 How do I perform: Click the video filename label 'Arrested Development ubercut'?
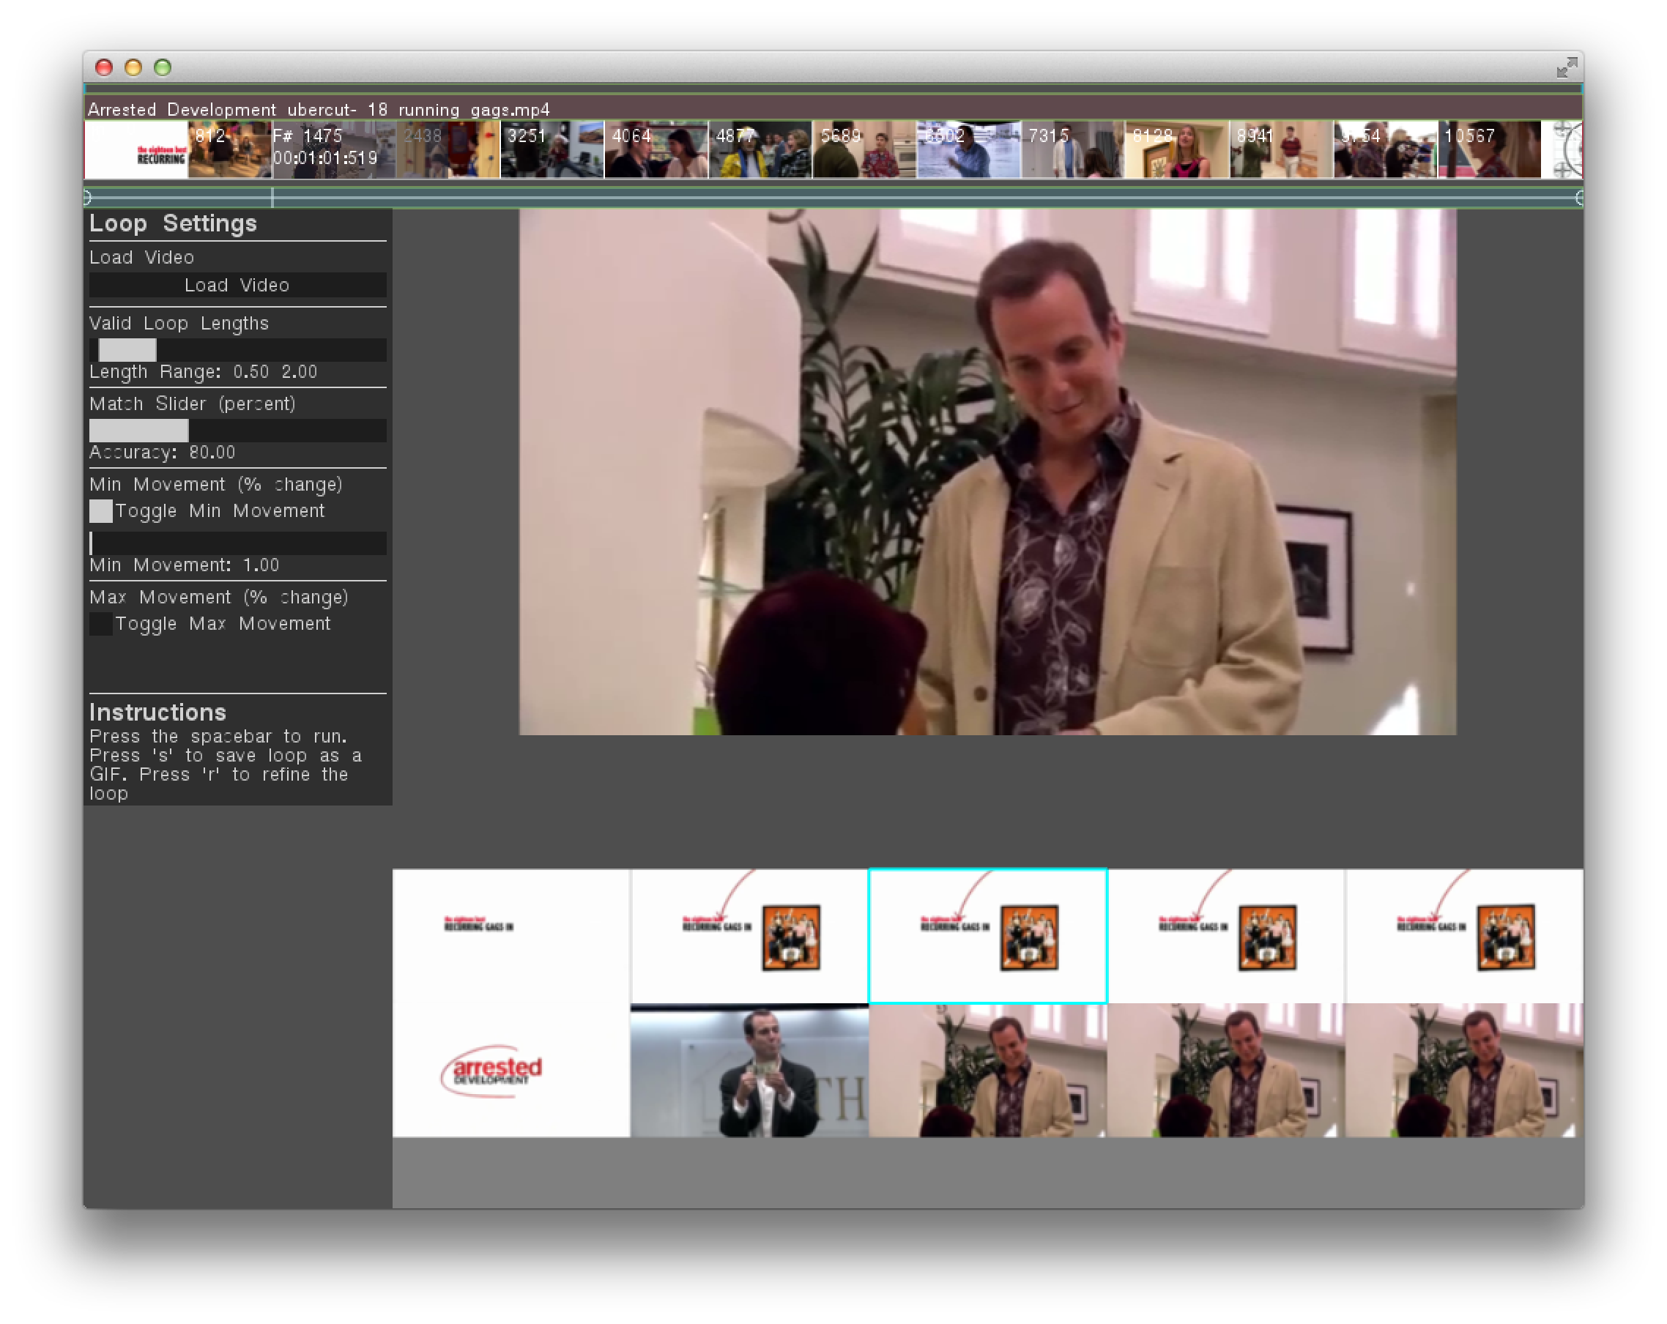point(319,110)
